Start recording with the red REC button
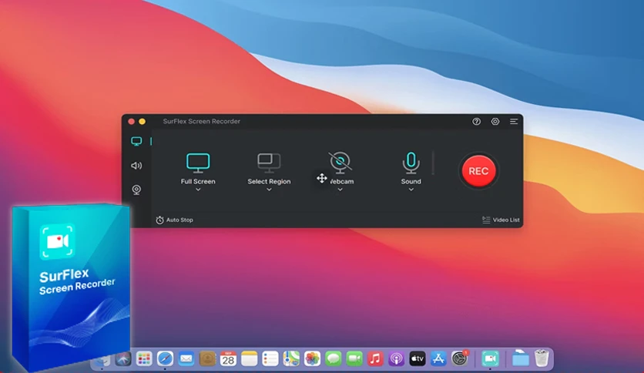Image resolution: width=644 pixels, height=373 pixels. 478,171
